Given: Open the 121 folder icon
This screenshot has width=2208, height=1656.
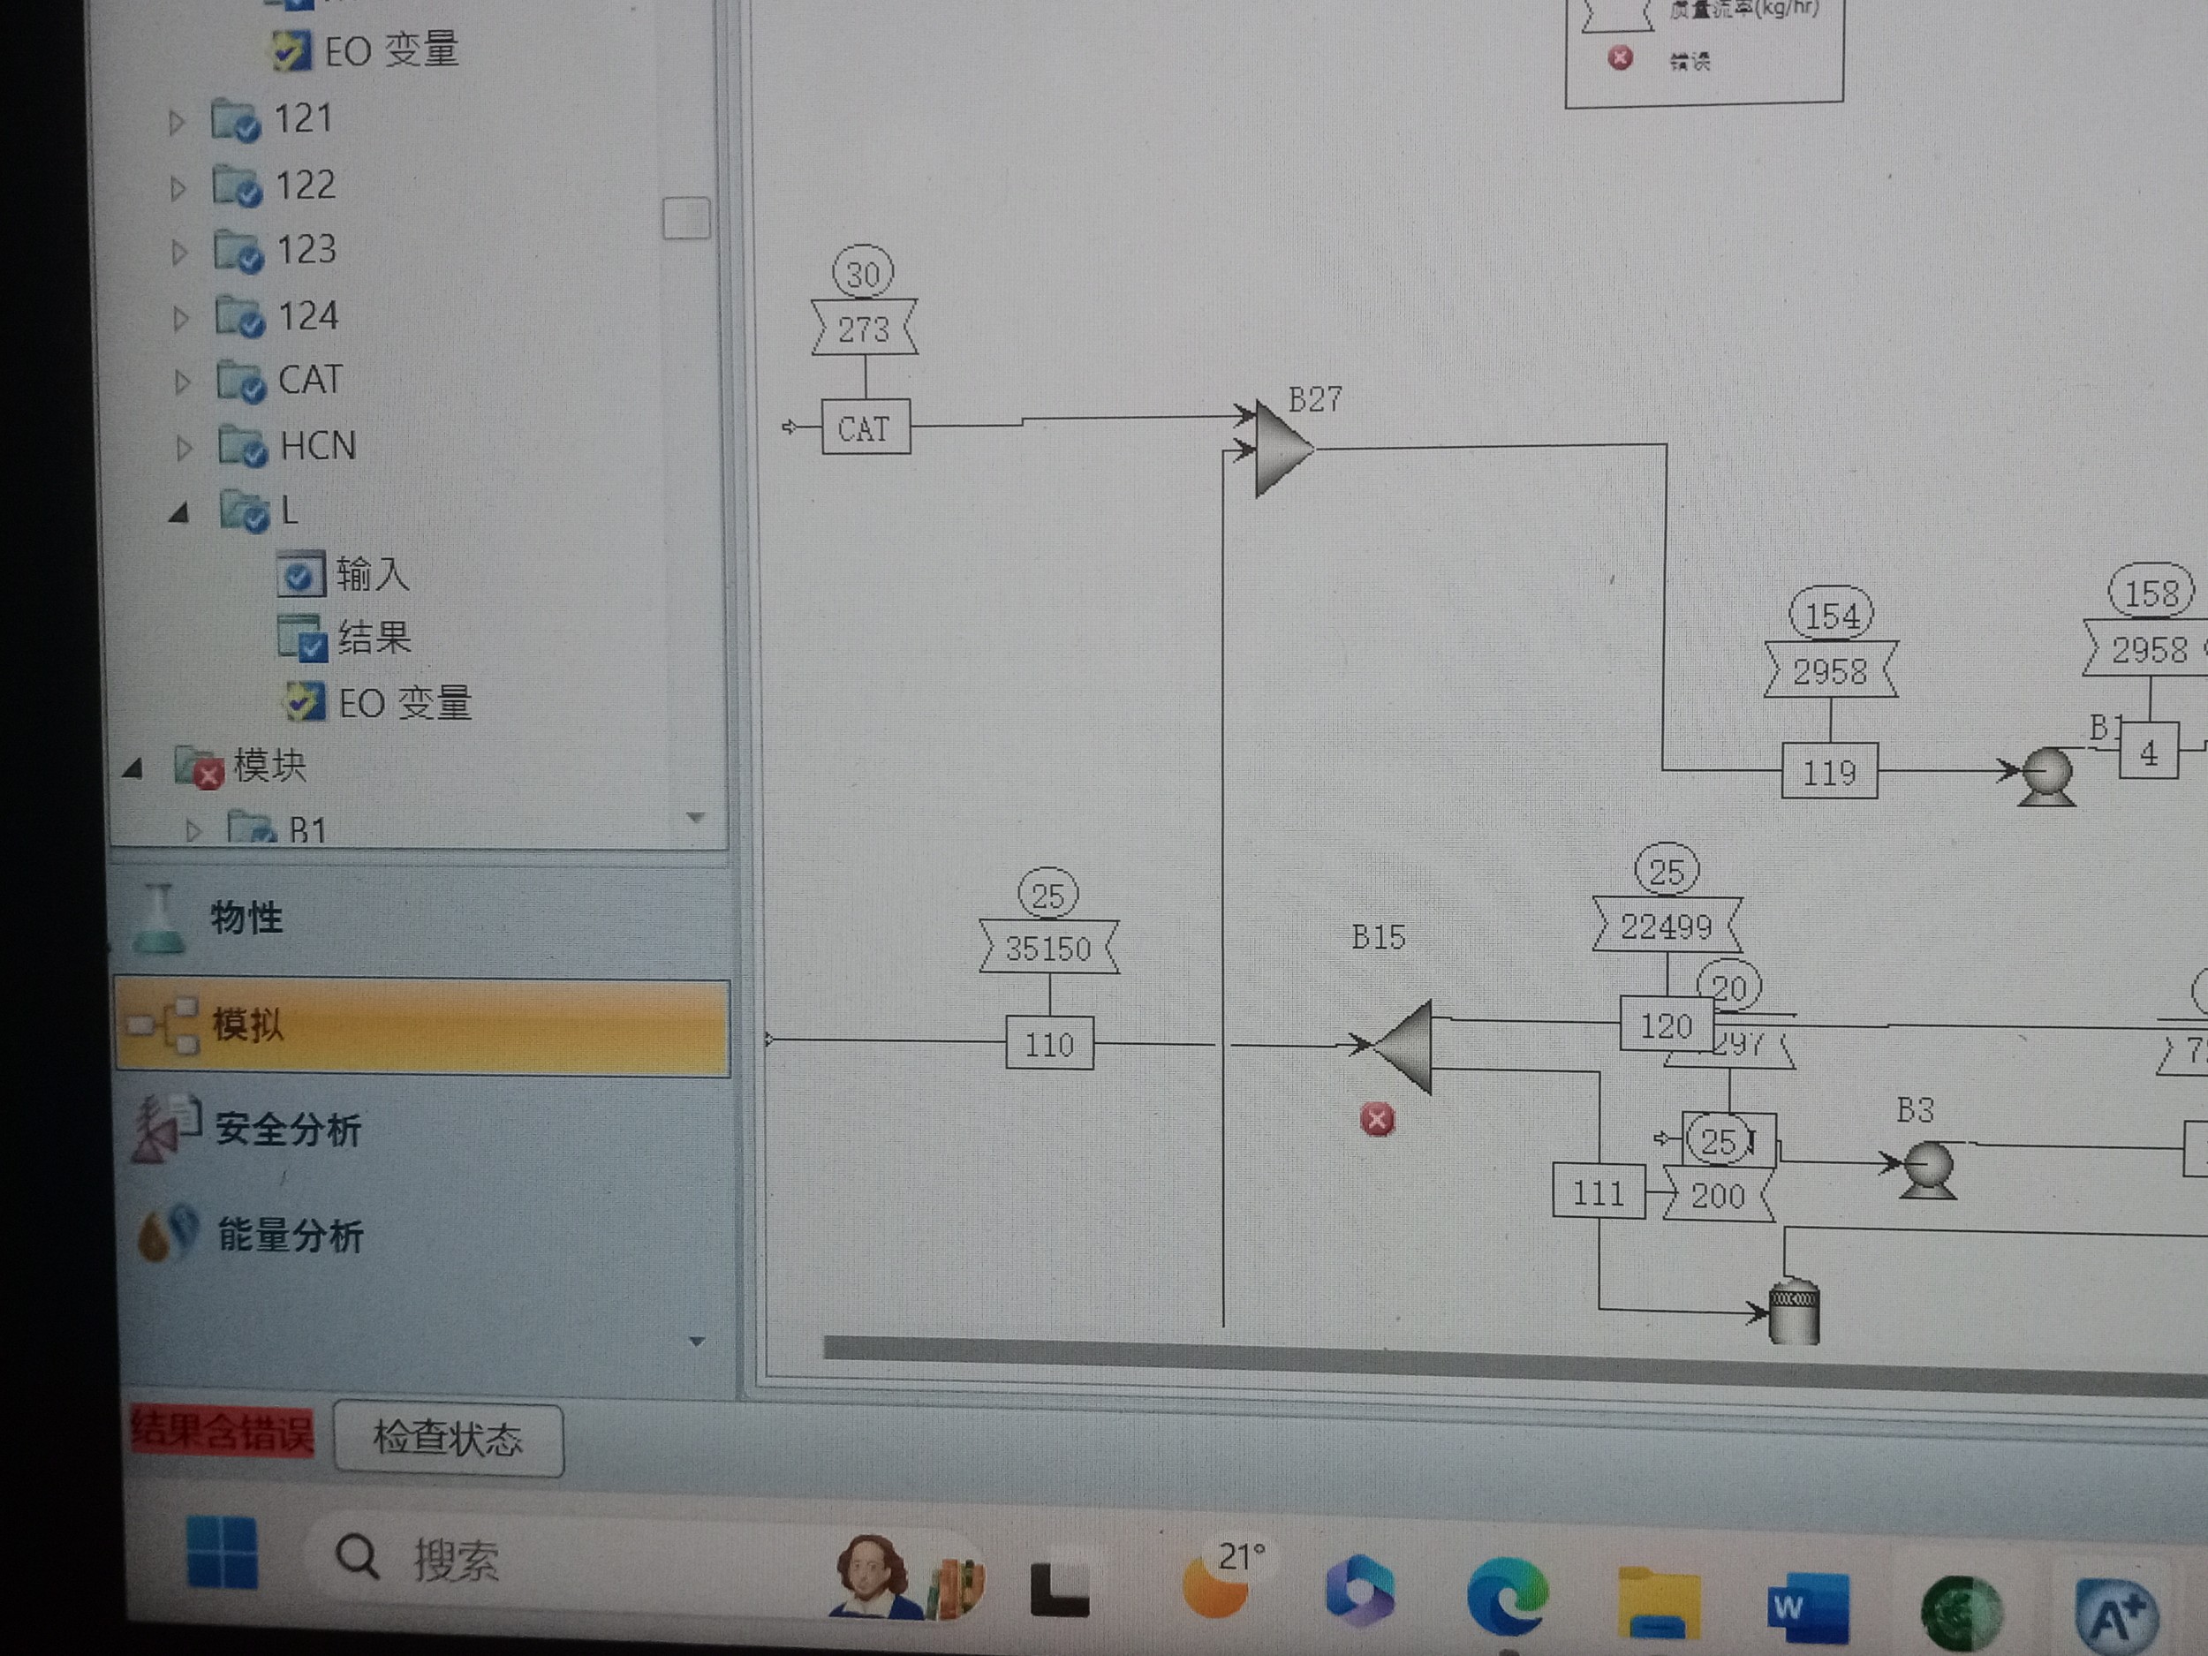Looking at the screenshot, I should [237, 121].
